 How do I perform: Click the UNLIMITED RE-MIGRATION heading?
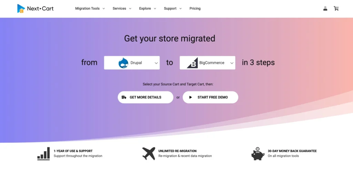point(178,151)
